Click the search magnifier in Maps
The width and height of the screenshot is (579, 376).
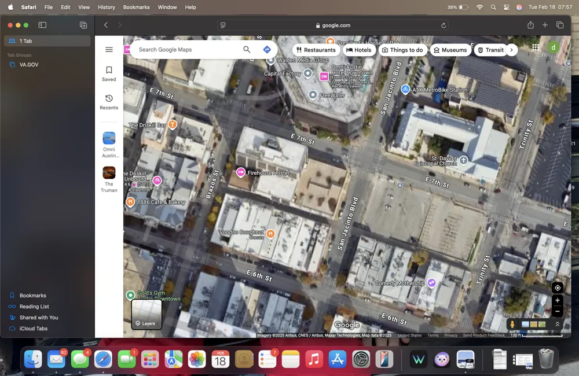pyautogui.click(x=247, y=50)
